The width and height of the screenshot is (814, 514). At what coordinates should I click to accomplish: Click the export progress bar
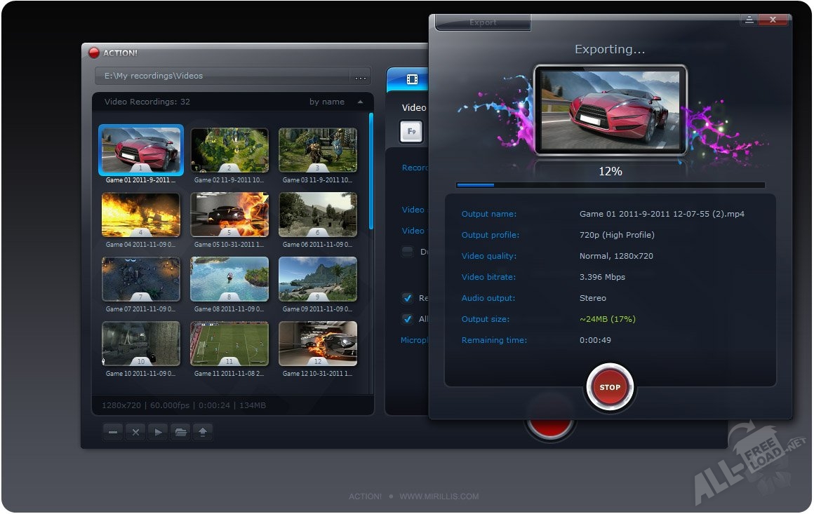(x=610, y=185)
